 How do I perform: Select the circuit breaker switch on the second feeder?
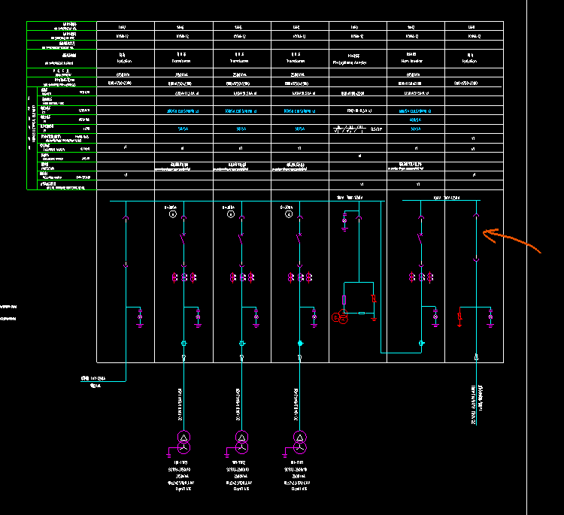183,238
